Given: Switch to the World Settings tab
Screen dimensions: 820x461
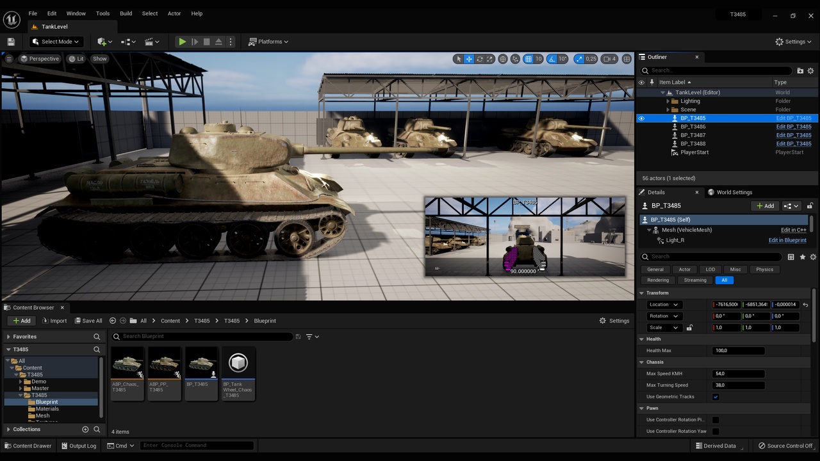Looking at the screenshot, I should point(730,192).
